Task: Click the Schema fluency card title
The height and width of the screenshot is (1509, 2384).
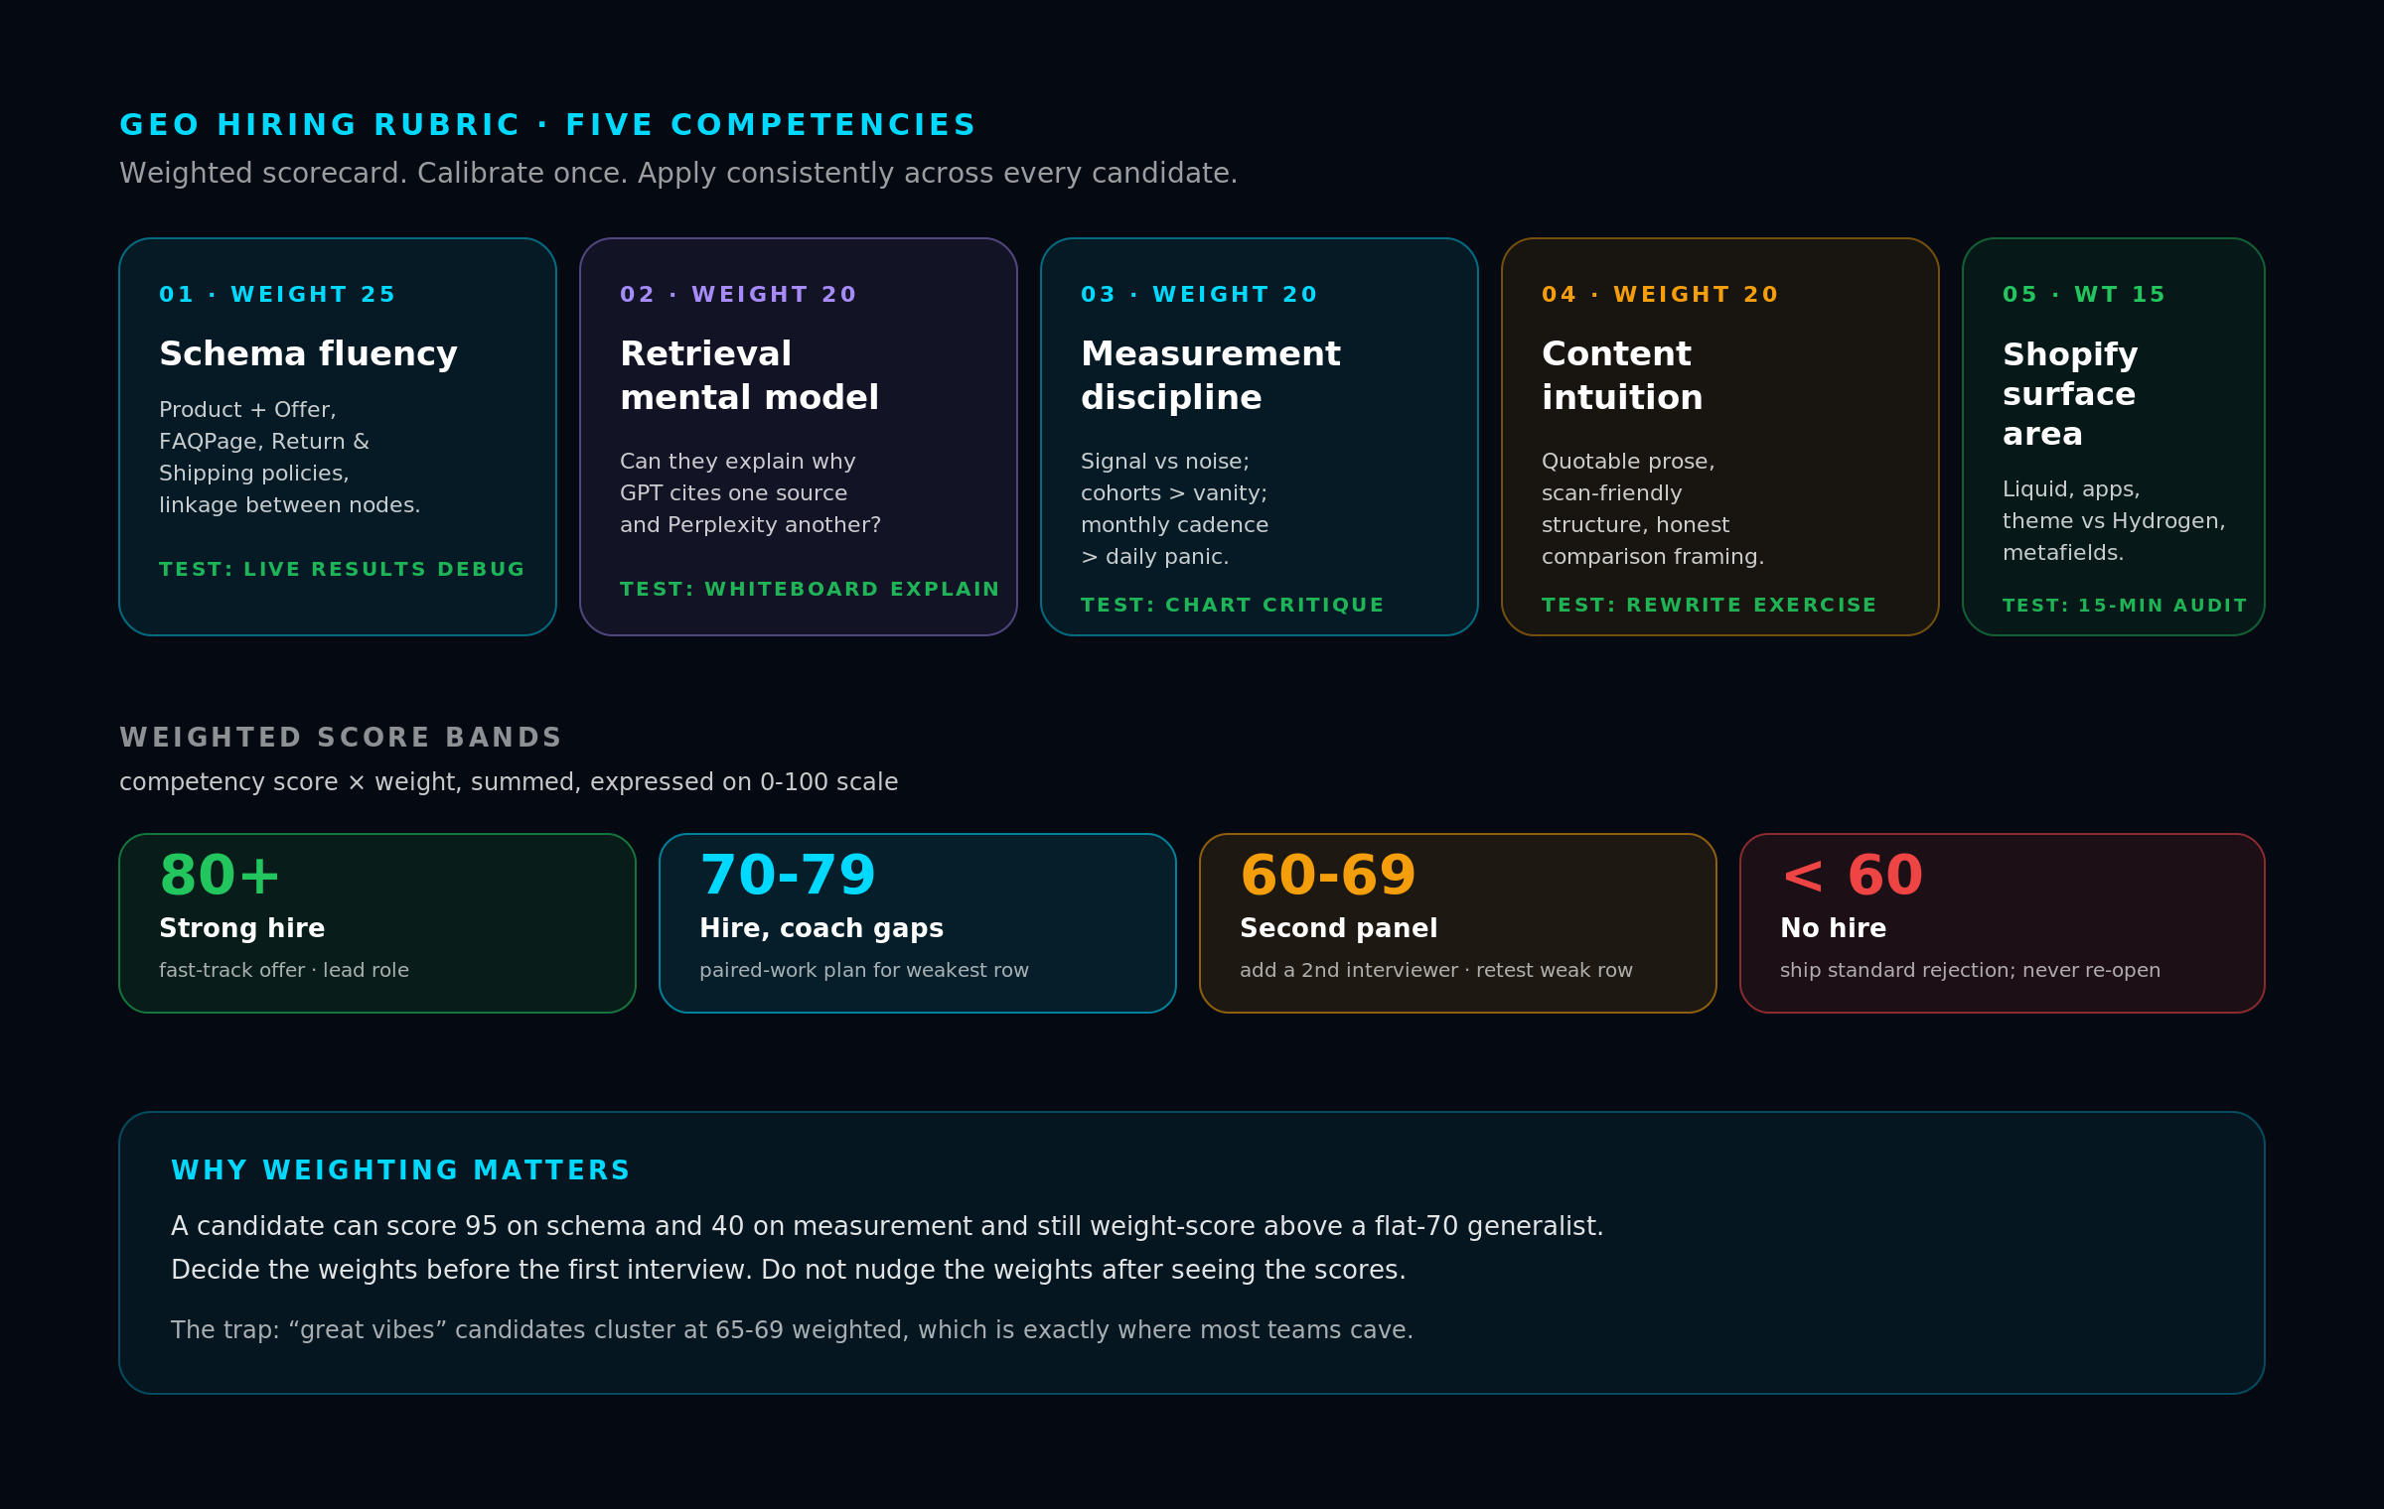Action: pyautogui.click(x=308, y=353)
